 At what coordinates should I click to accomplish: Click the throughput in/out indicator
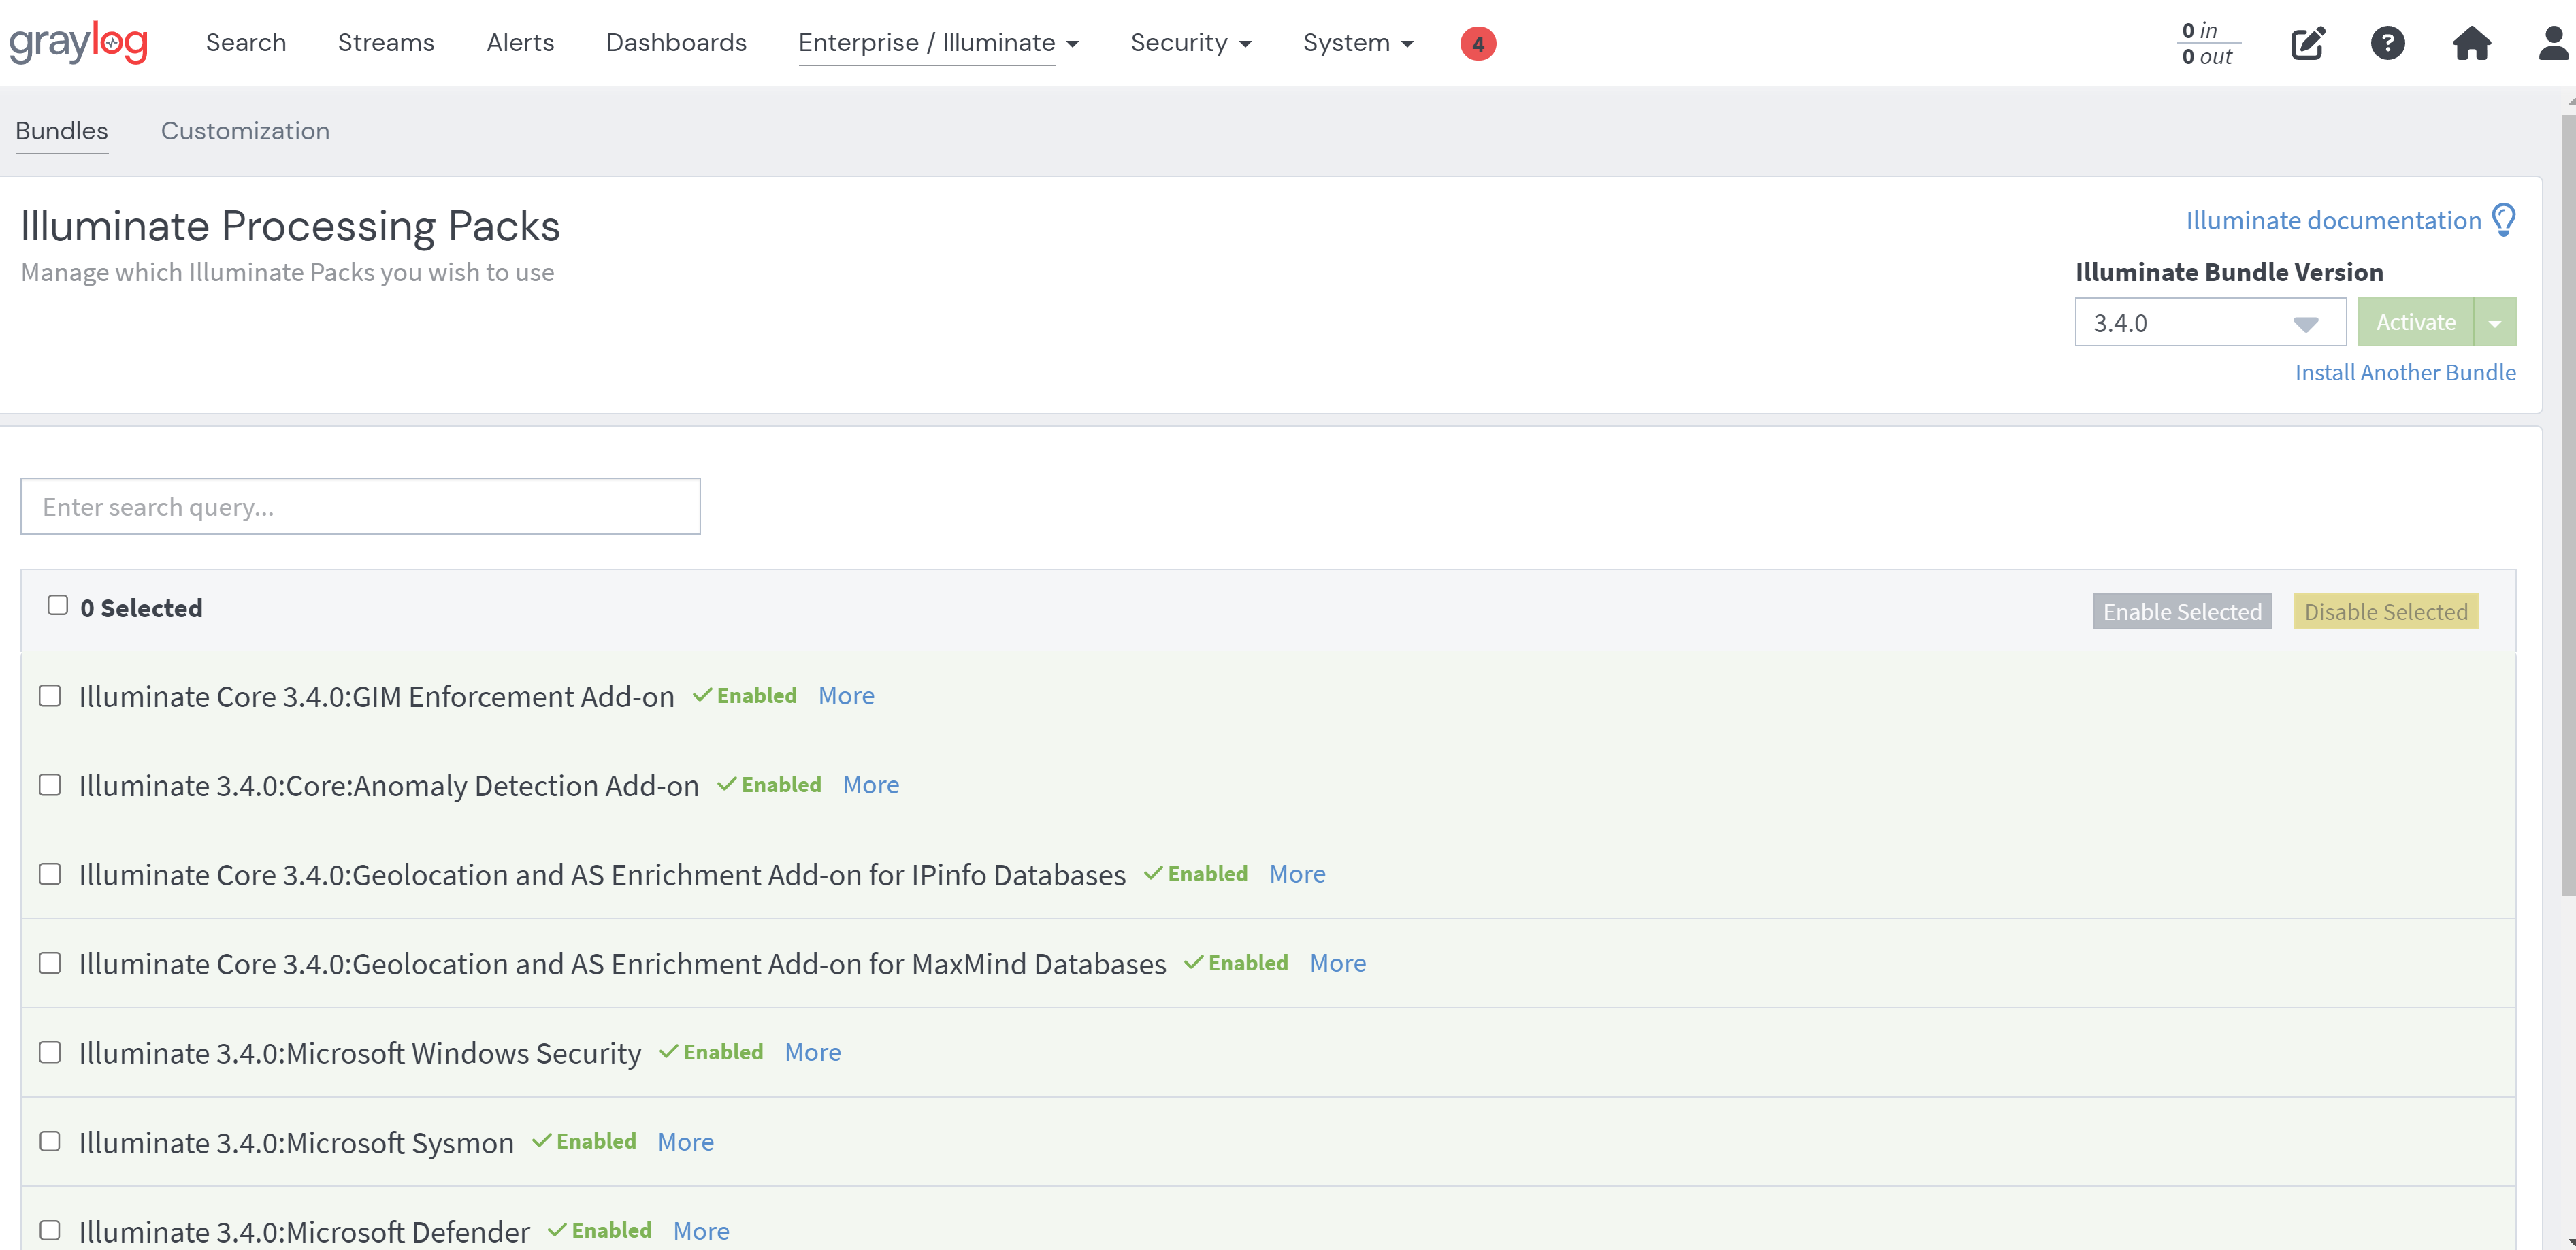pyautogui.click(x=2207, y=43)
